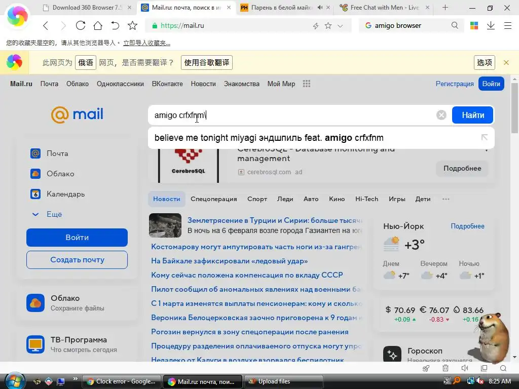Click the Регистрация link
Viewport: 519px width, 389px height.
click(455, 84)
